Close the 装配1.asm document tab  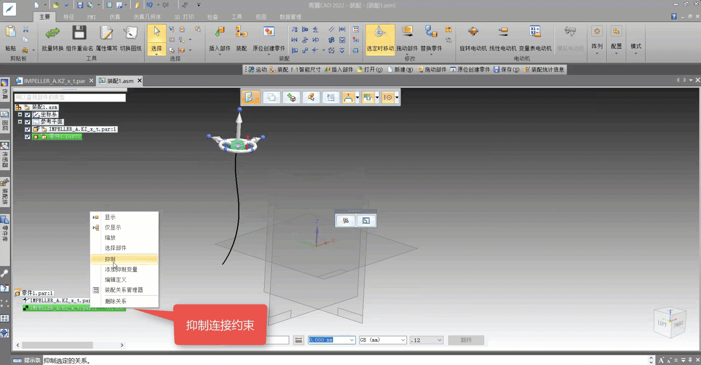[140, 81]
